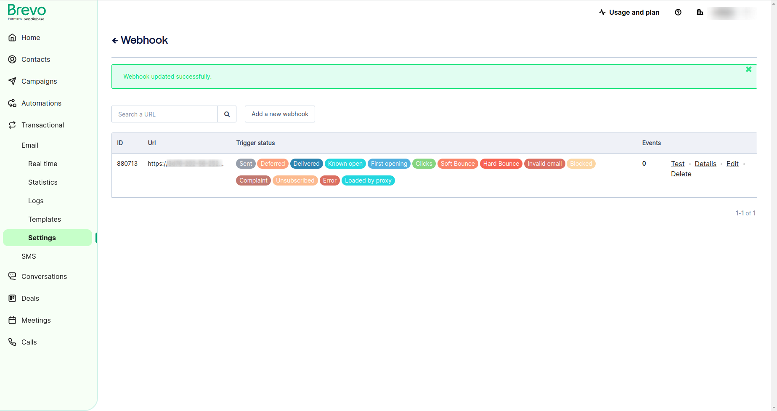Open the help question mark icon
Viewport: 777px width, 411px height.
(x=678, y=13)
